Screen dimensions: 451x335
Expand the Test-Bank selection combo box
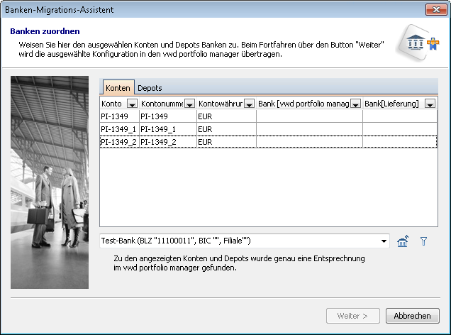[x=384, y=241]
